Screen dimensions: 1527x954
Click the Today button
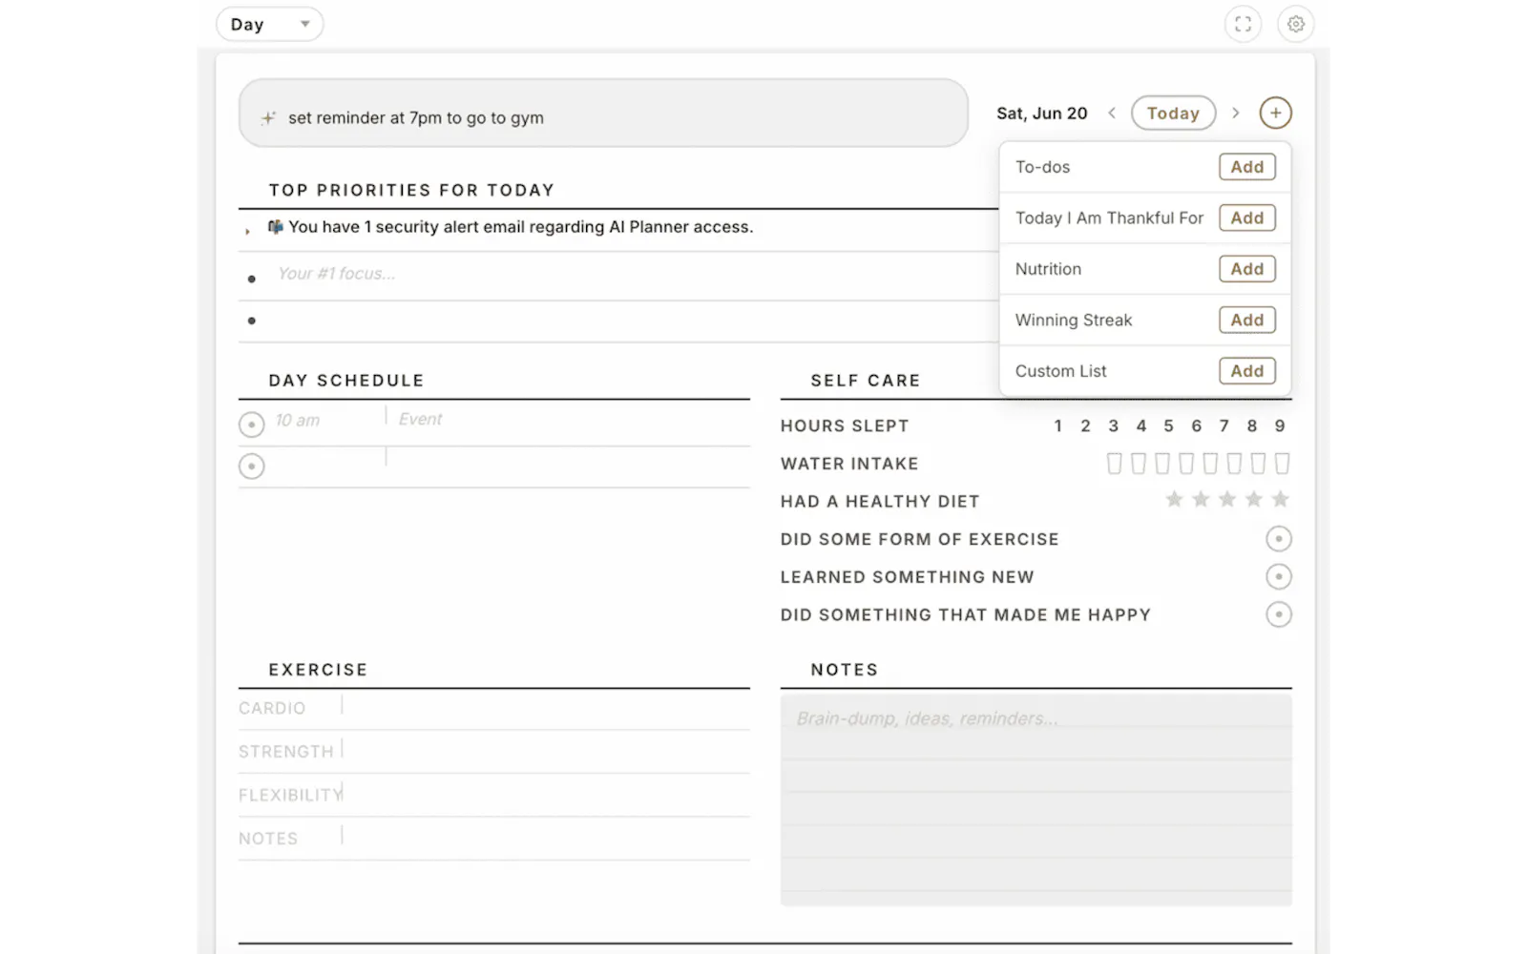1173,113
